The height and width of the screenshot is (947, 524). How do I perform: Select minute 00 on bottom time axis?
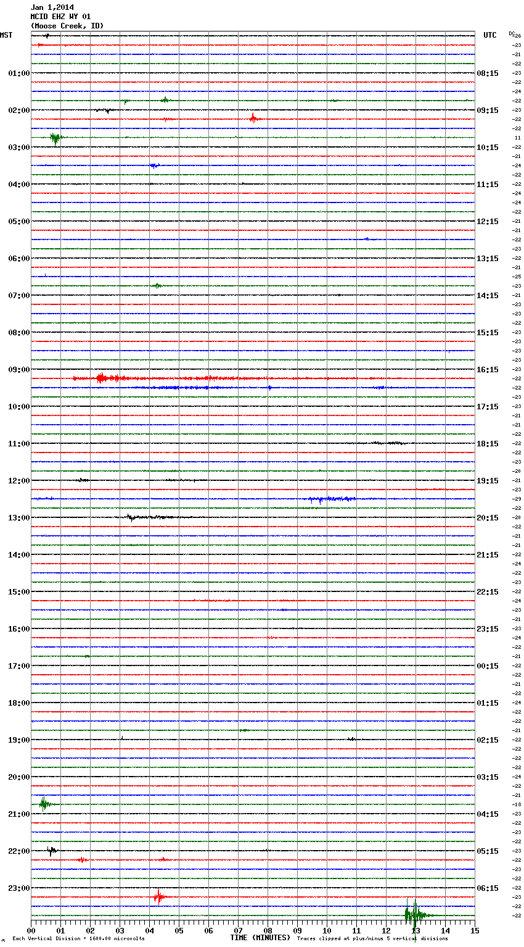[x=31, y=930]
